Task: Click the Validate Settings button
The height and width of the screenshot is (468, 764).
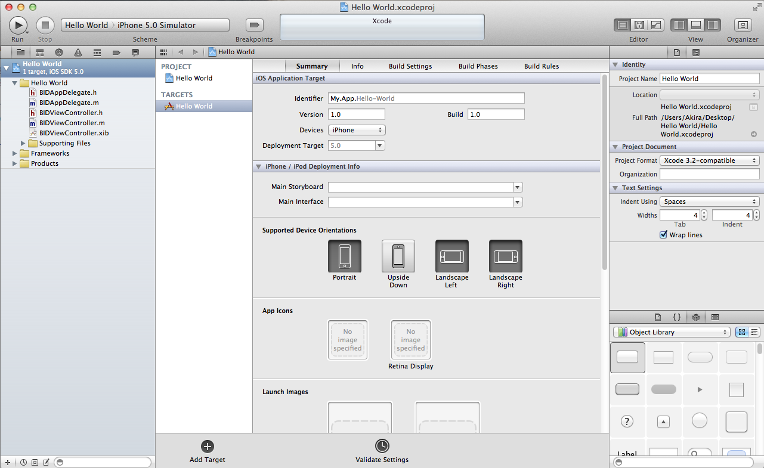Action: coord(382,451)
